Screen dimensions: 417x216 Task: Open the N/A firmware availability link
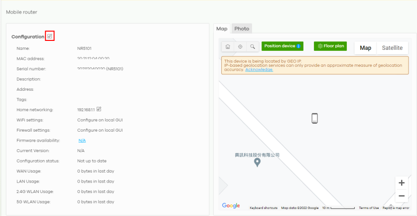click(x=82, y=141)
